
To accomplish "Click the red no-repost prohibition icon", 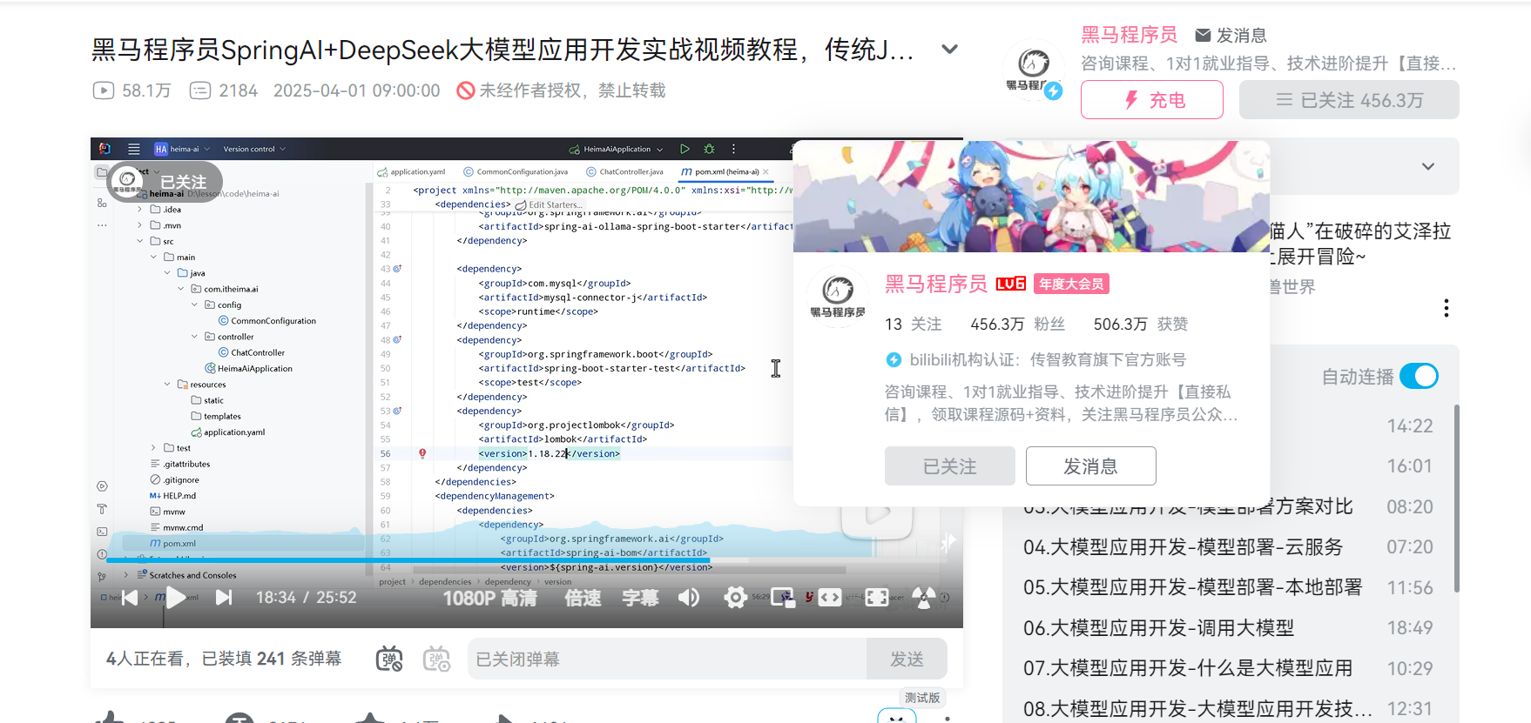I will click(466, 90).
